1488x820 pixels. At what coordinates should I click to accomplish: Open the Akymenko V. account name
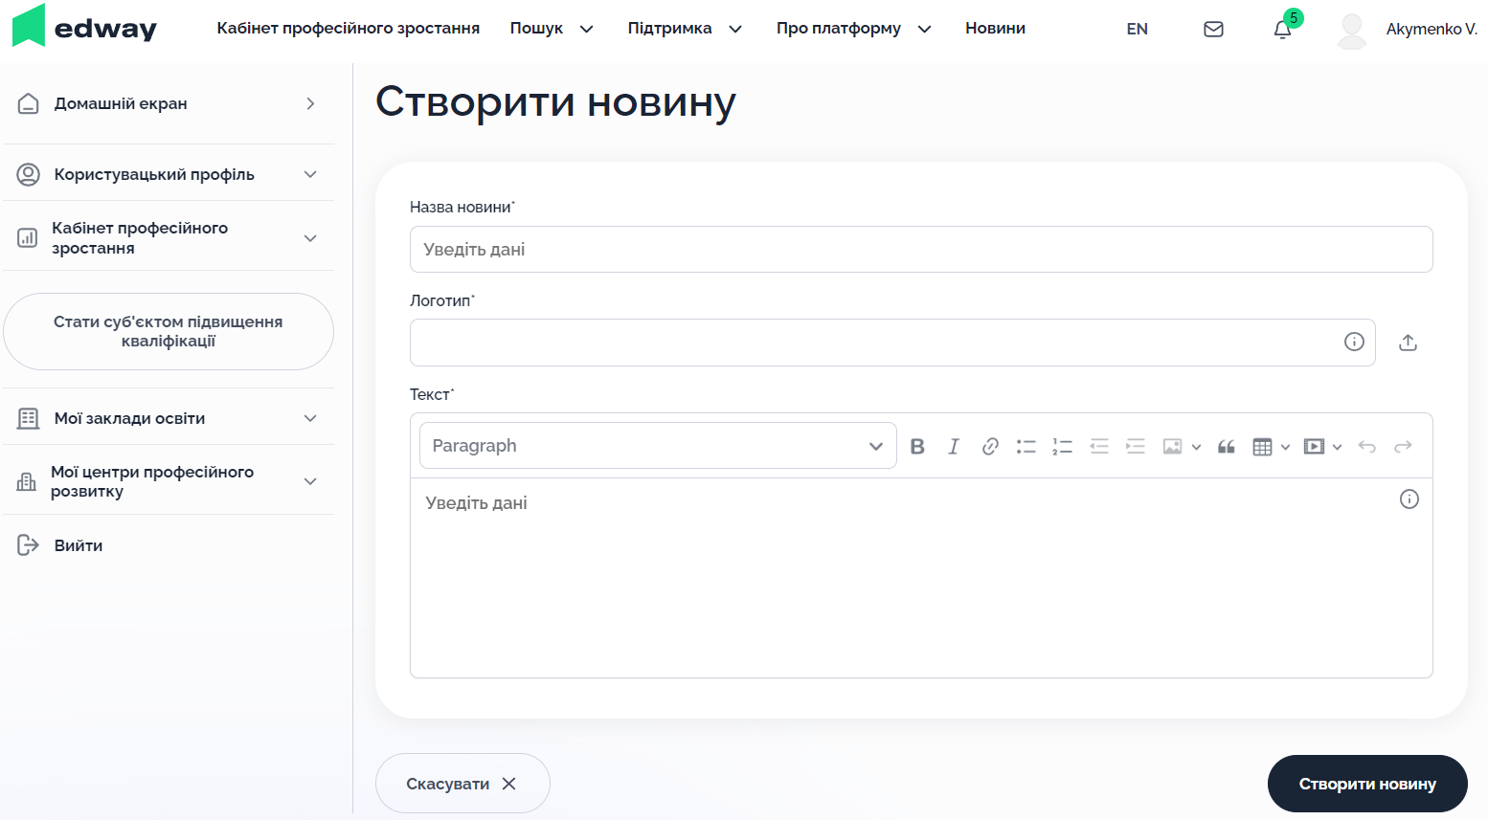coord(1432,29)
